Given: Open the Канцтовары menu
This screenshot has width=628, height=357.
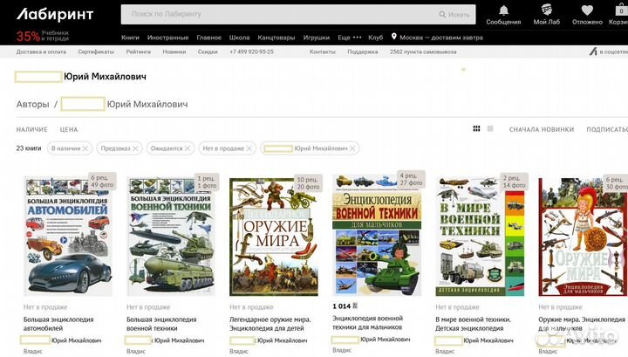Looking at the screenshot, I should click(x=276, y=38).
